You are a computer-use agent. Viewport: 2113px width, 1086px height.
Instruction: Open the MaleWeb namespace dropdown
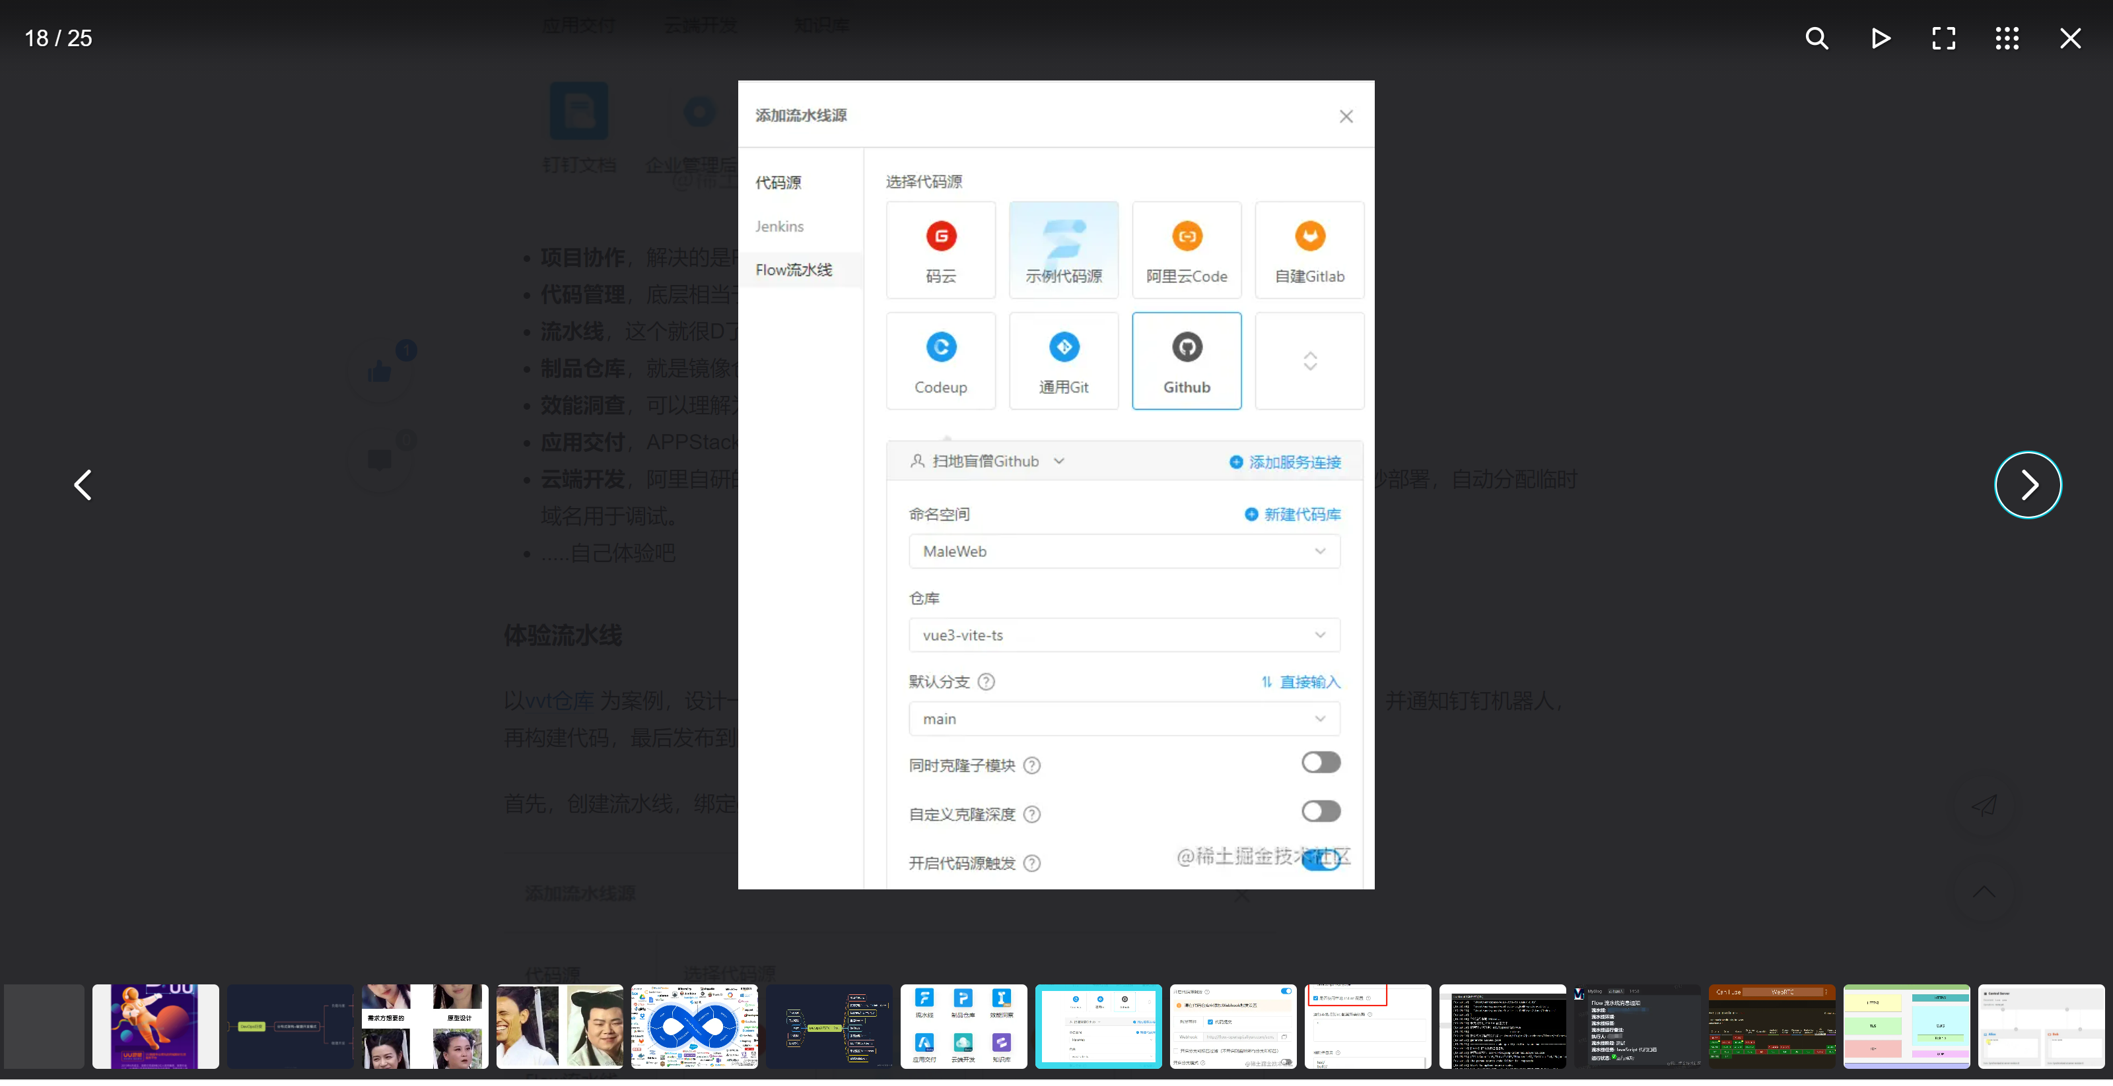(x=1124, y=552)
